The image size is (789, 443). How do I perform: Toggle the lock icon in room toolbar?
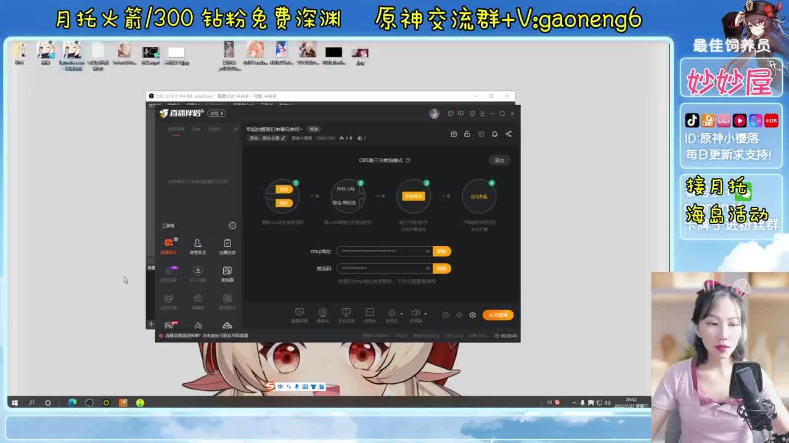tap(467, 134)
